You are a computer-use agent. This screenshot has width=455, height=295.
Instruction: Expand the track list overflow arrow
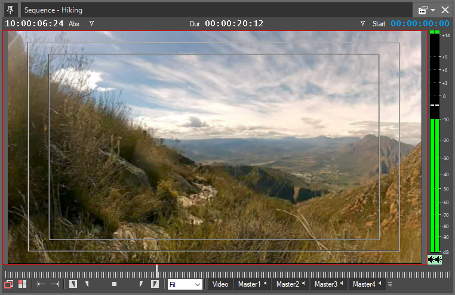(x=390, y=285)
